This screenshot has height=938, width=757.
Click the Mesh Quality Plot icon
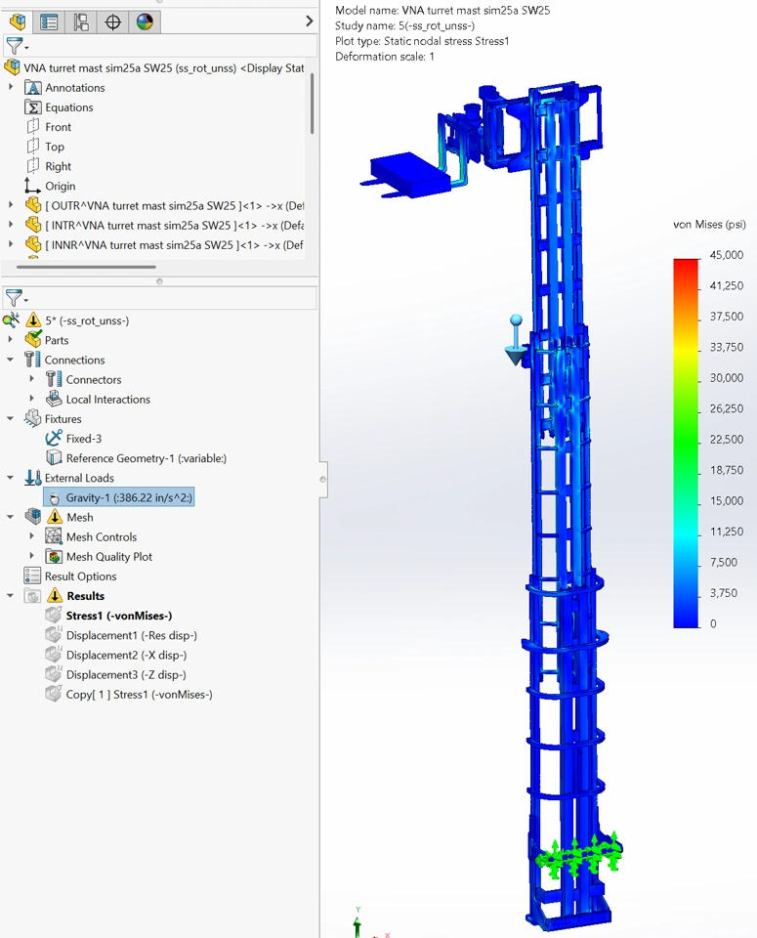click(x=54, y=556)
